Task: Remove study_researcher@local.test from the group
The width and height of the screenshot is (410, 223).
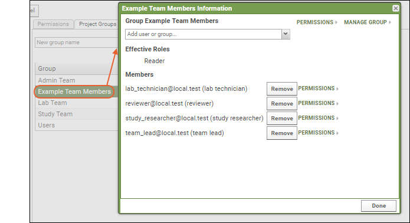Action: tap(282, 119)
